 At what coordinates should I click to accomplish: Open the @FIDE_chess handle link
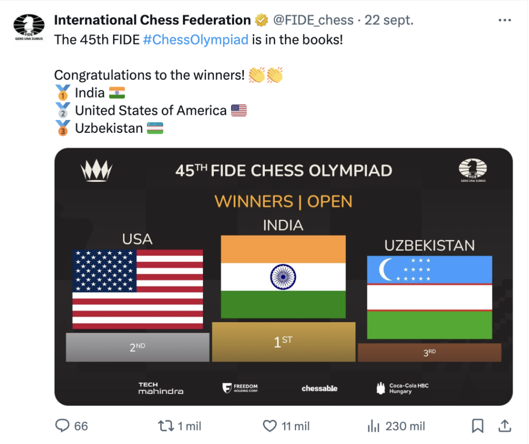(x=313, y=21)
